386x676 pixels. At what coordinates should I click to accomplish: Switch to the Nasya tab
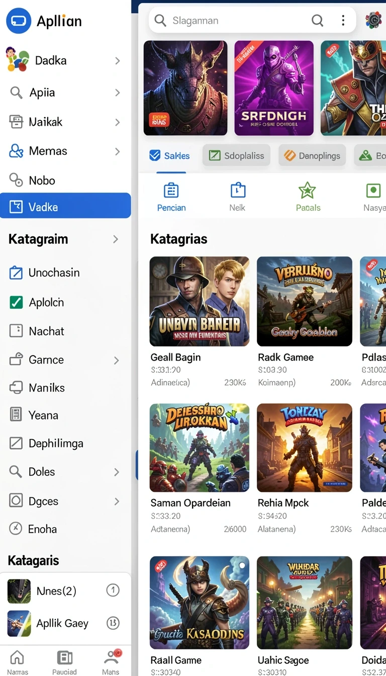tap(374, 197)
